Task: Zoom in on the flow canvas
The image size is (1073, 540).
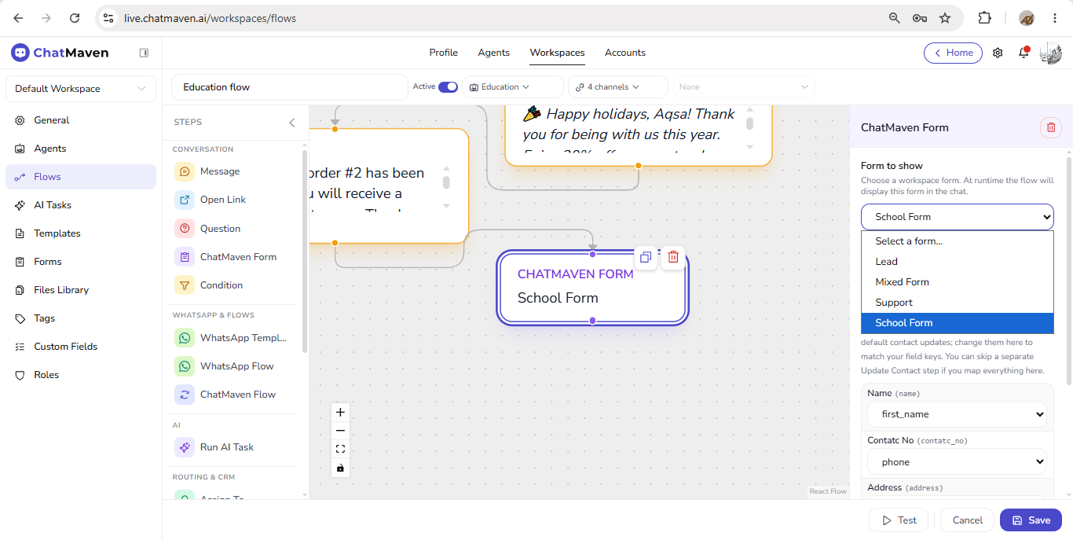Action: point(340,412)
